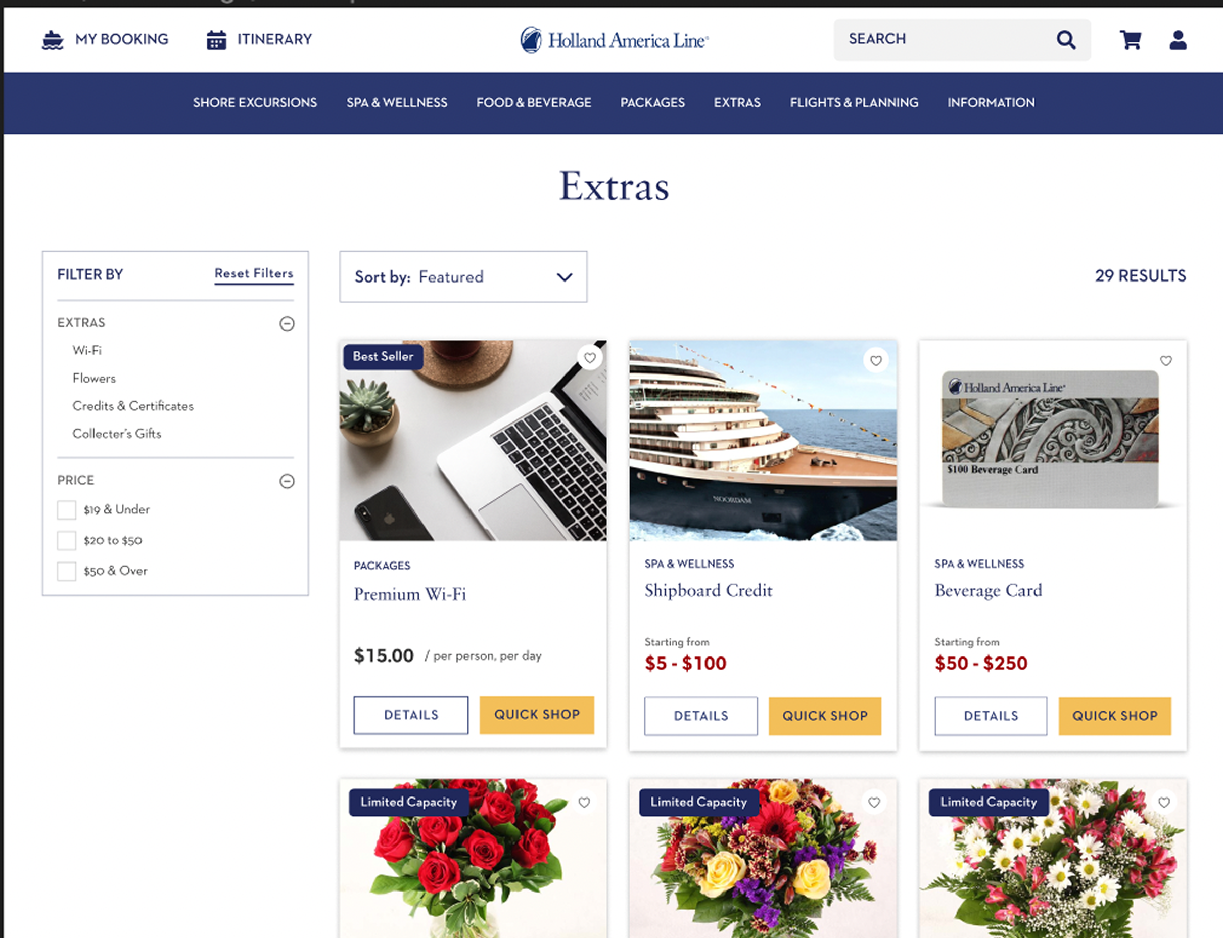Click the Itinerary calendar icon
Screen dimensions: 1223x938
click(x=216, y=39)
